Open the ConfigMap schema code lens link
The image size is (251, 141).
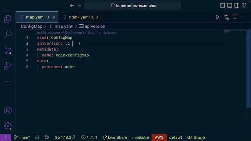tap(76, 33)
